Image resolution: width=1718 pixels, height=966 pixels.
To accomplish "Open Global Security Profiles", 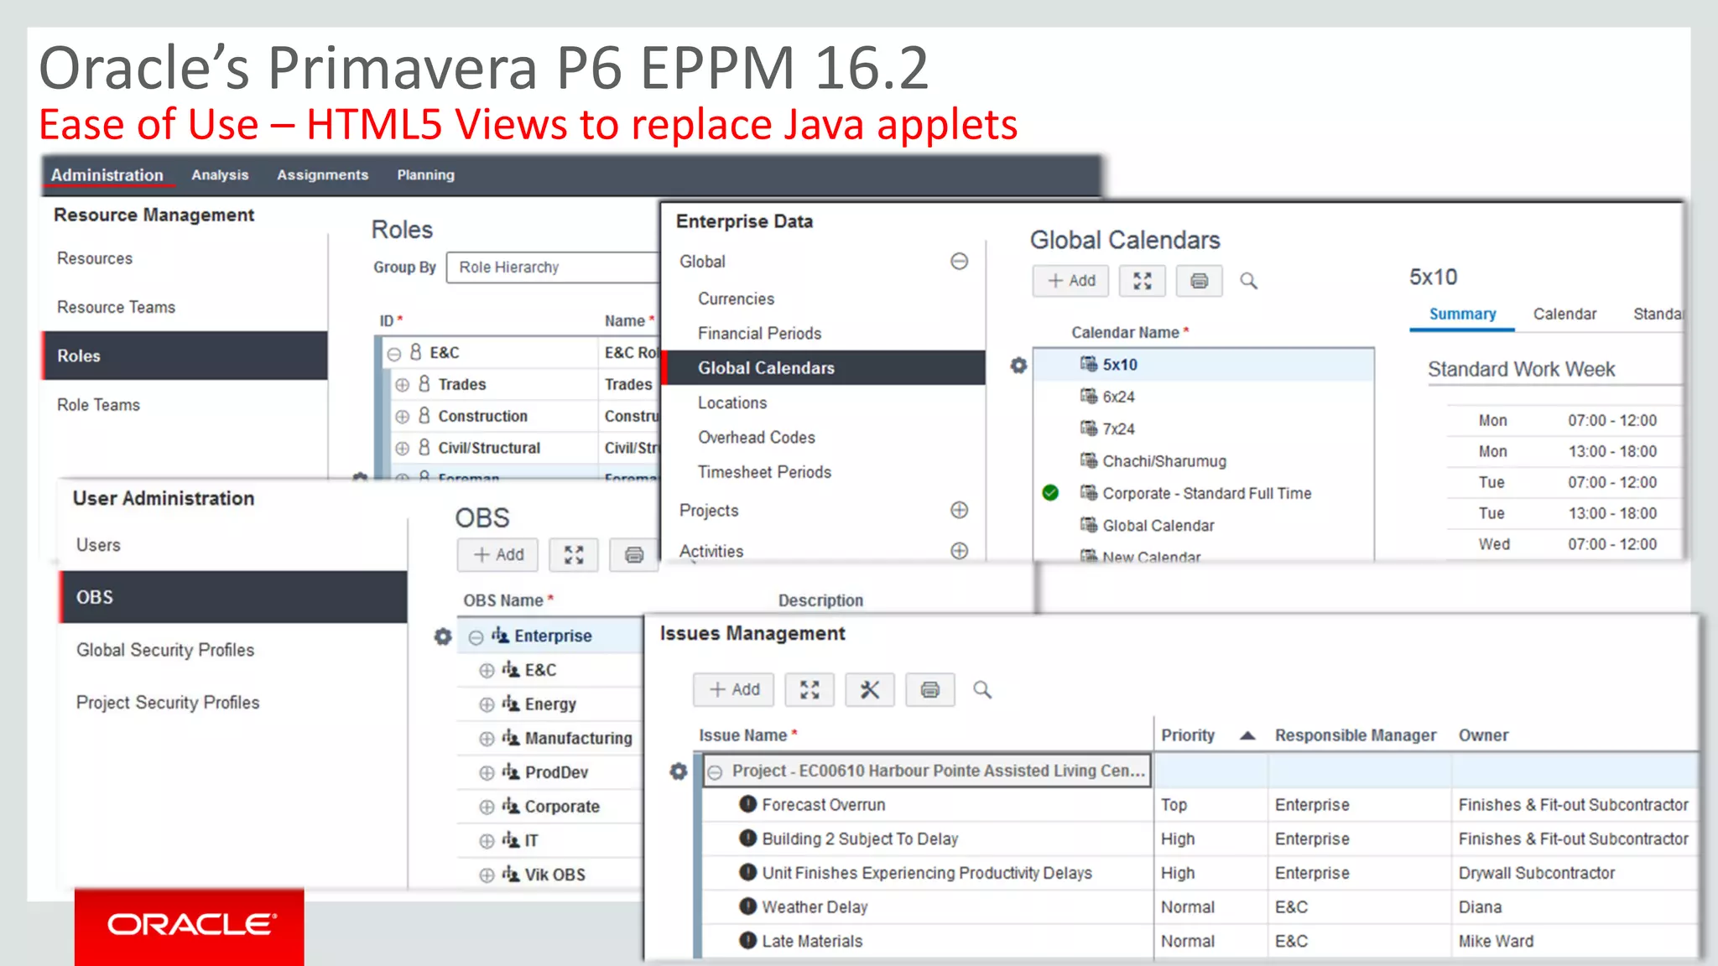I will click(165, 651).
